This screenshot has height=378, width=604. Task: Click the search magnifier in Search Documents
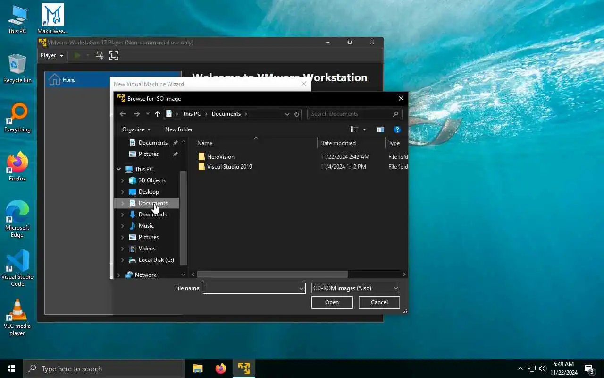[396, 114]
